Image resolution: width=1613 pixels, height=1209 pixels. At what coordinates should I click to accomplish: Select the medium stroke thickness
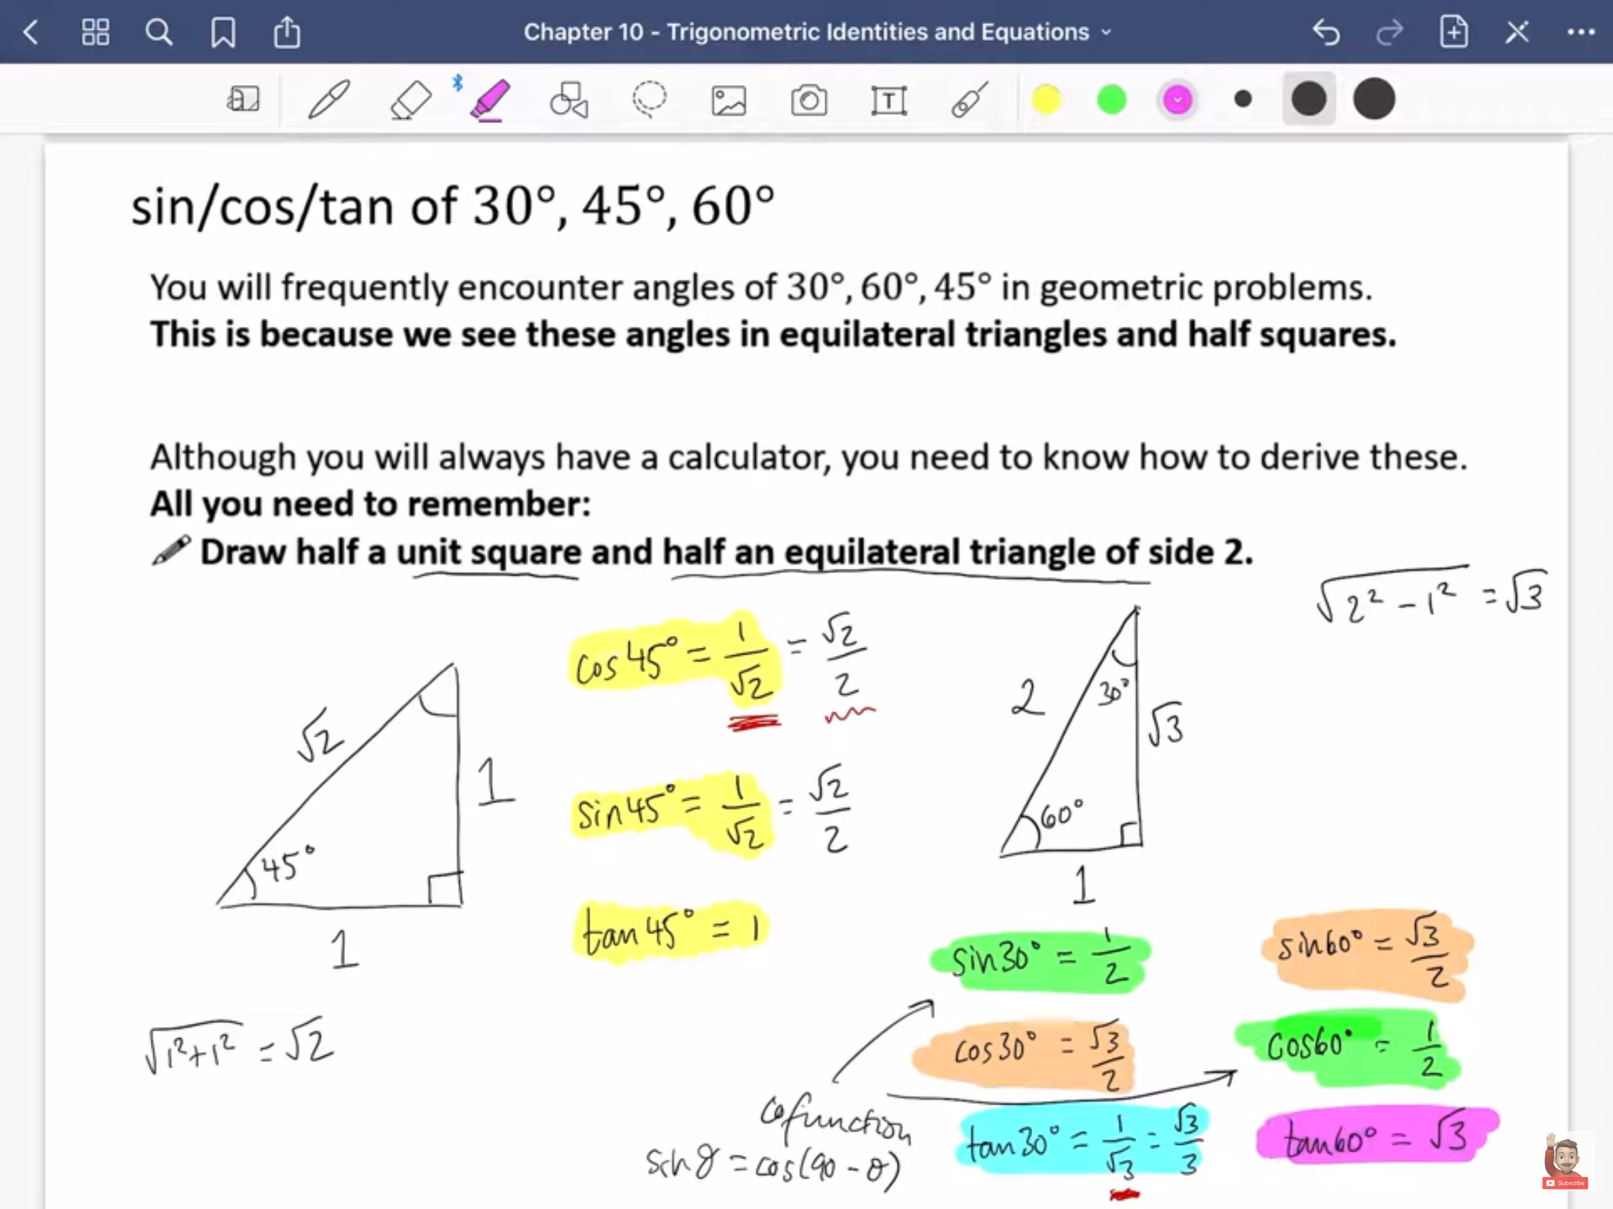pos(1308,99)
